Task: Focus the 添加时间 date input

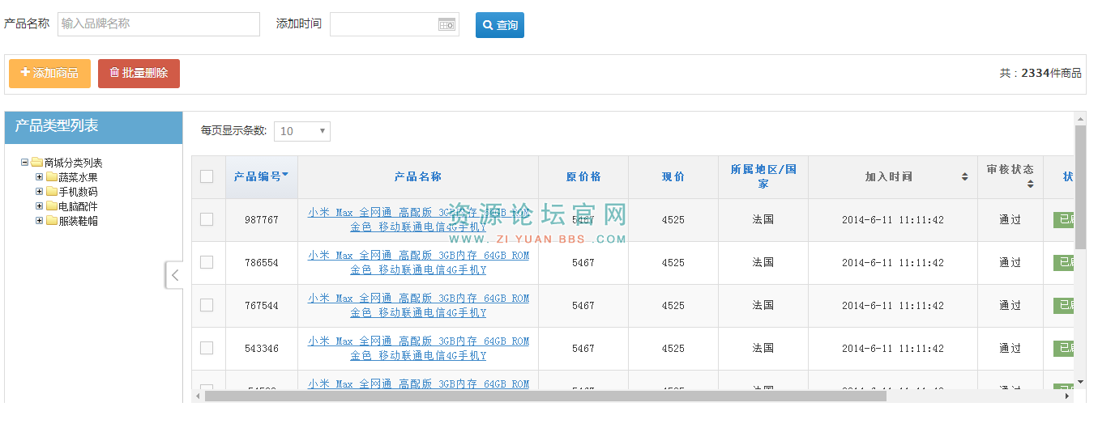Action: click(x=395, y=24)
